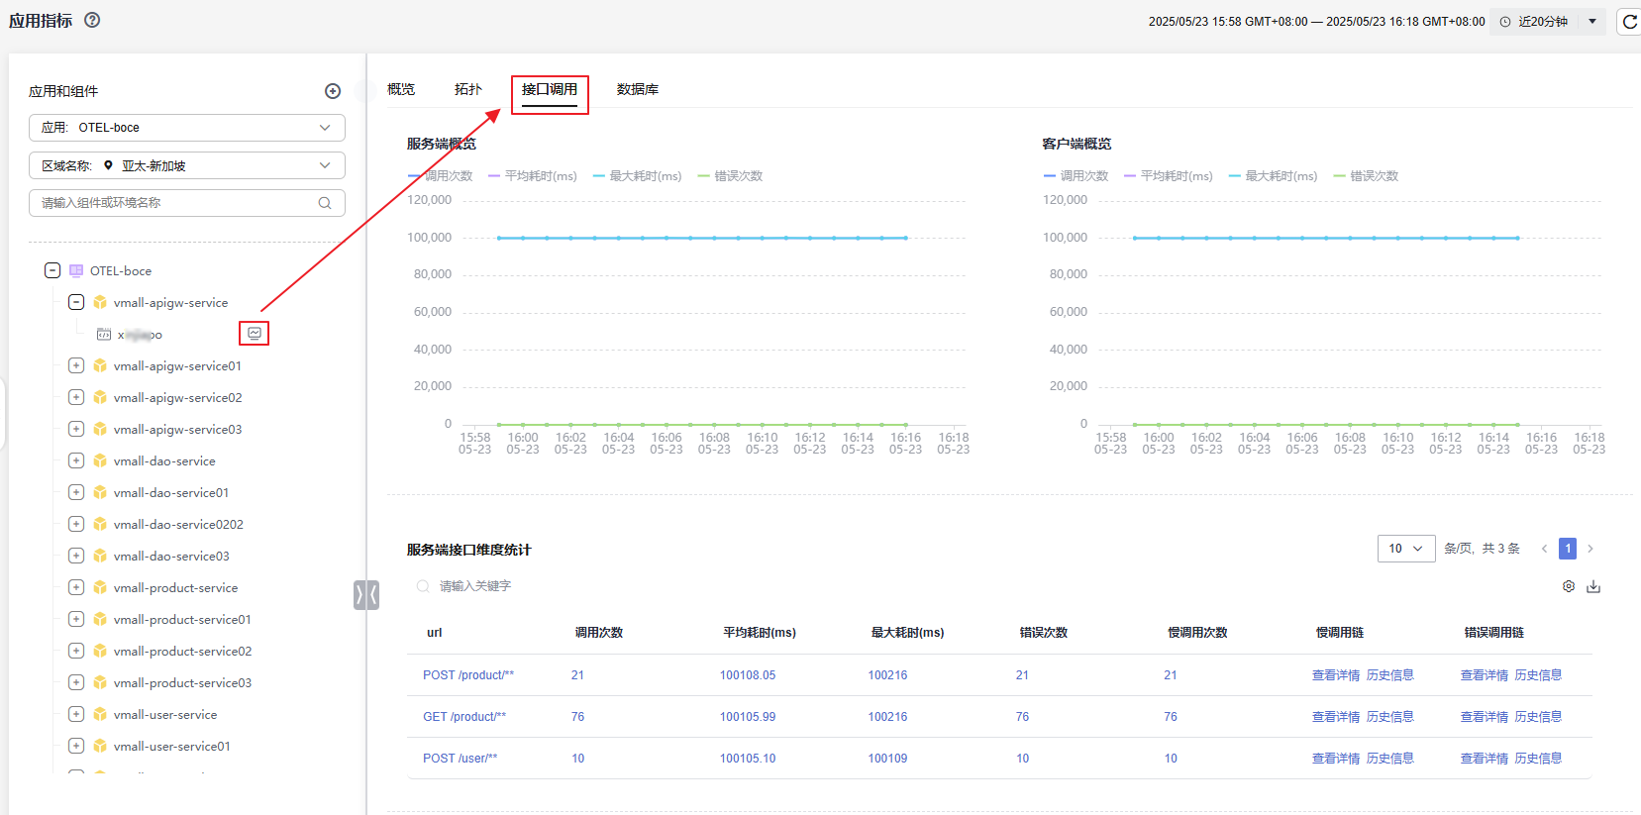Viewport: 1641px width, 815px height.
Task: Expand vmall-apigw-service01 node
Action: [x=76, y=365]
